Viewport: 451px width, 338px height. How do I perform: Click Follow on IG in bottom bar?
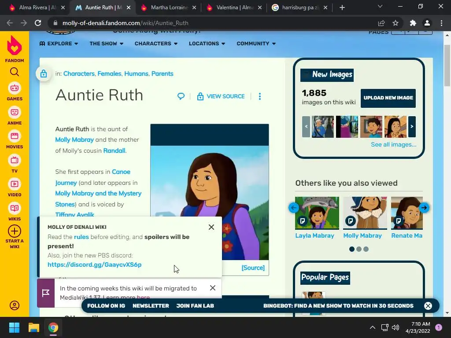point(106,306)
